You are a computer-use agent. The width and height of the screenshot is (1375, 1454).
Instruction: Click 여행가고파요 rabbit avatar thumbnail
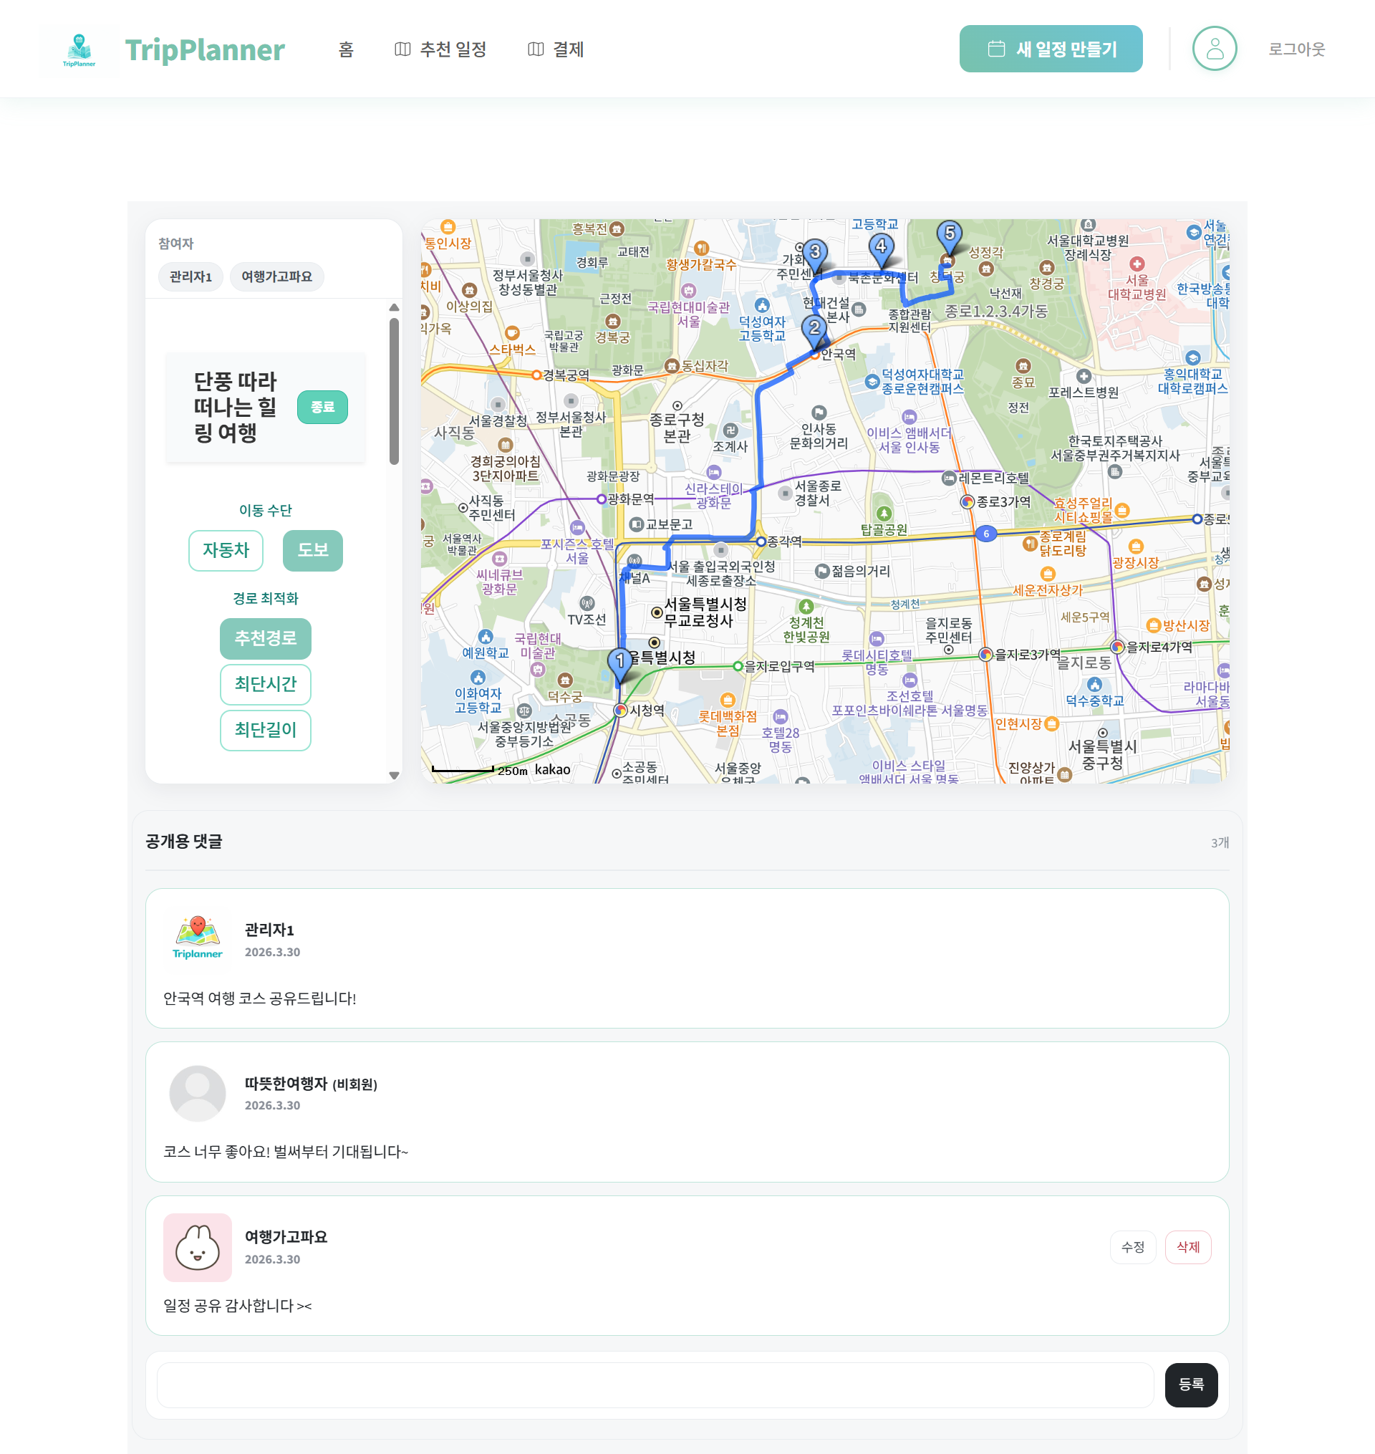tap(197, 1246)
